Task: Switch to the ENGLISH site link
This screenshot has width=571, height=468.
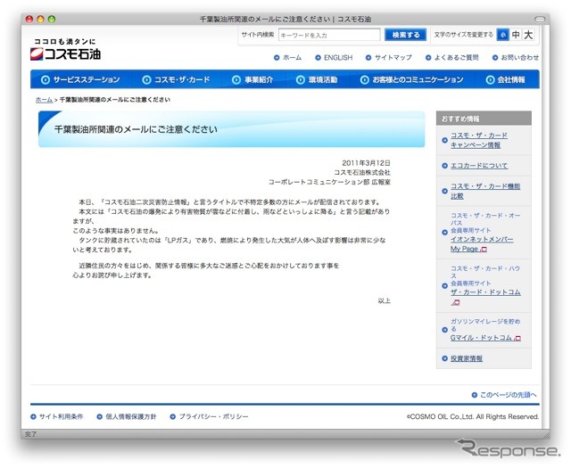Action: tap(337, 57)
